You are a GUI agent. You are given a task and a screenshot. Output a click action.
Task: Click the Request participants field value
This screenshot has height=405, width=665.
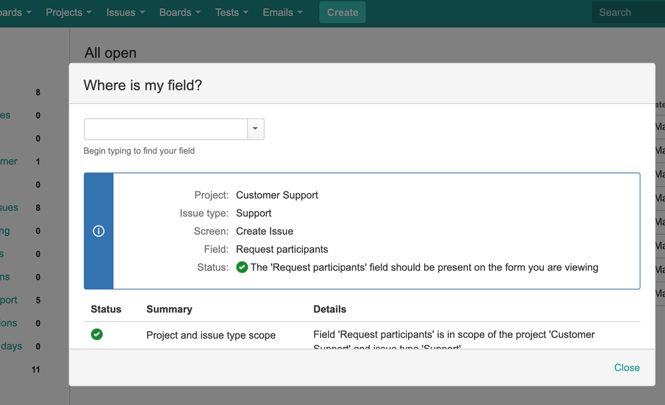tap(282, 249)
